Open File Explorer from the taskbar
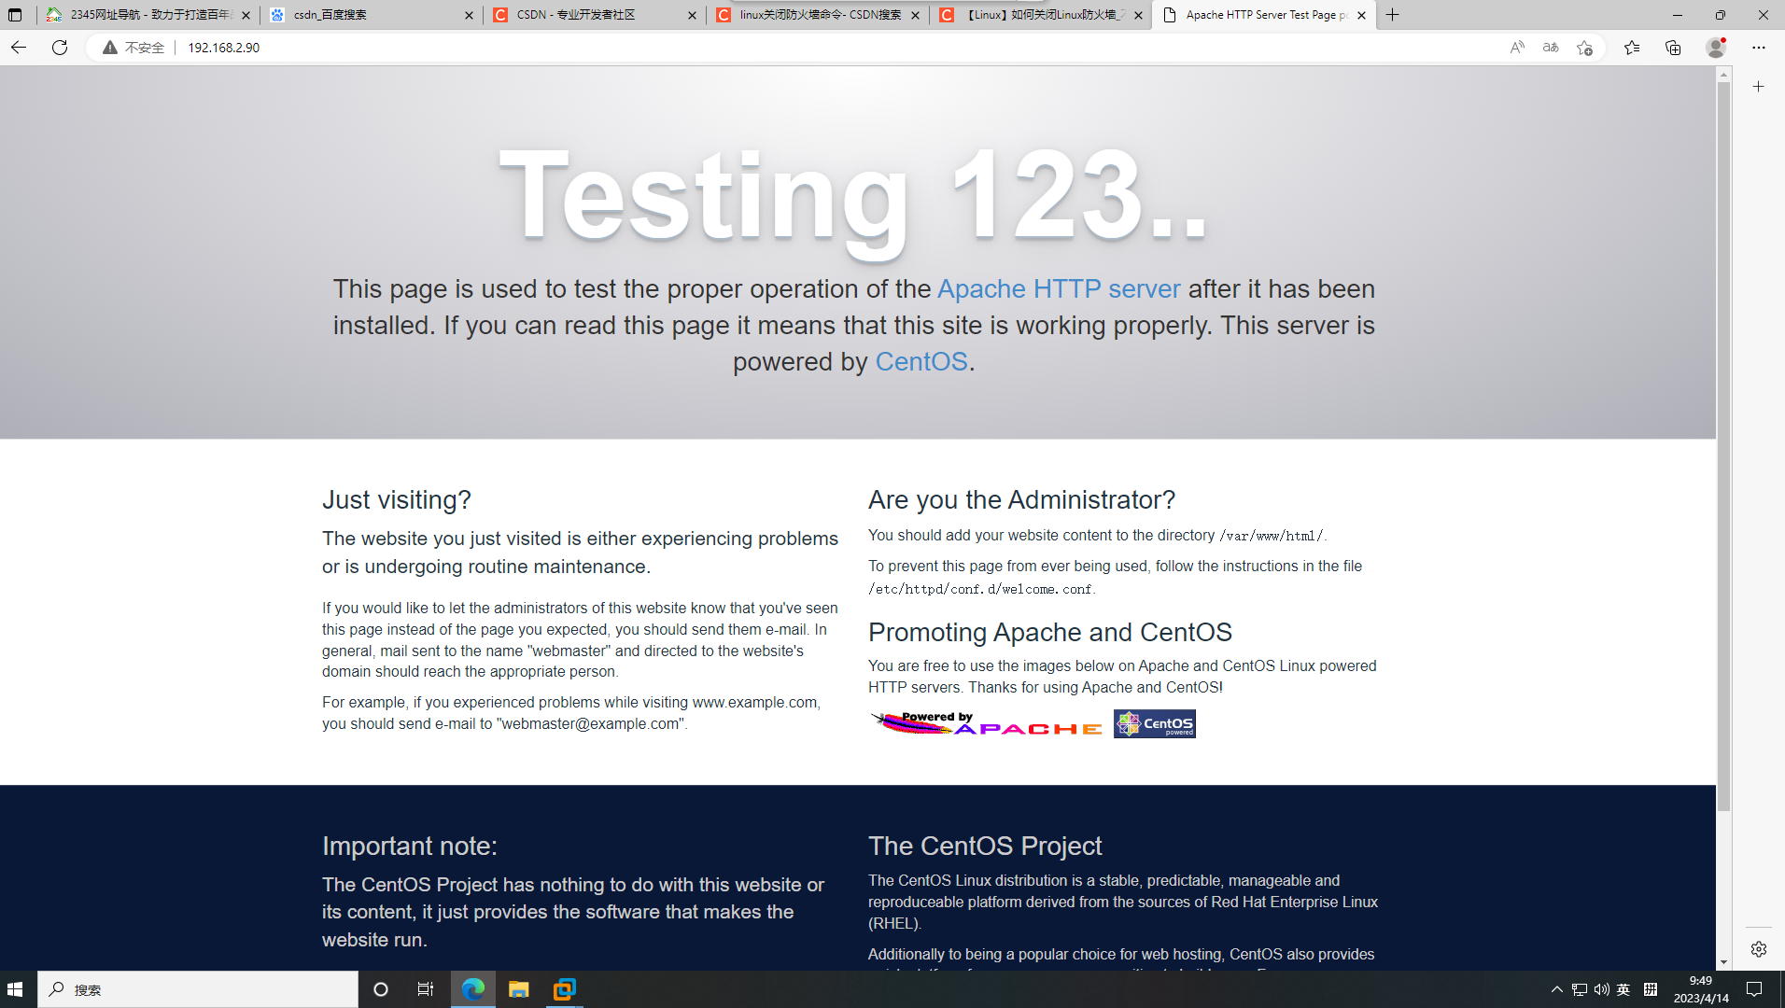1785x1008 pixels. [x=519, y=989]
